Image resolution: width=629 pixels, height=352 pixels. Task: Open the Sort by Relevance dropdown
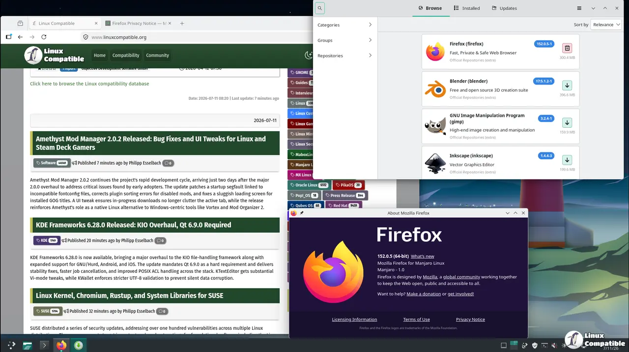605,25
